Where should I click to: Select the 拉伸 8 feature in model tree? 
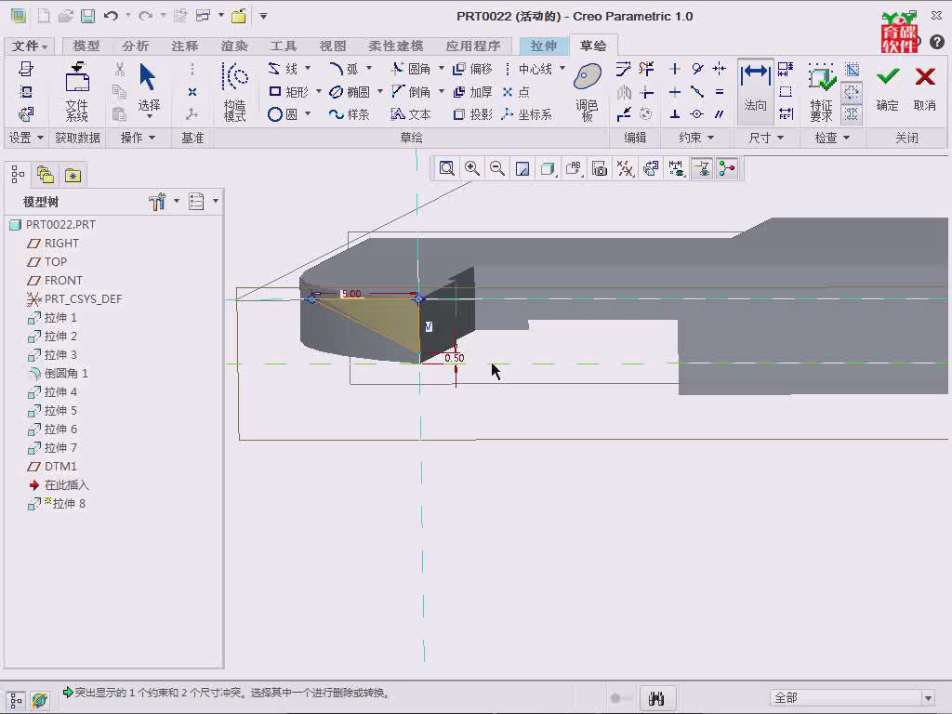57,504
